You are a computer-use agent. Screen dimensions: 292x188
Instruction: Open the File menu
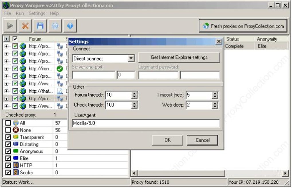point(8,13)
